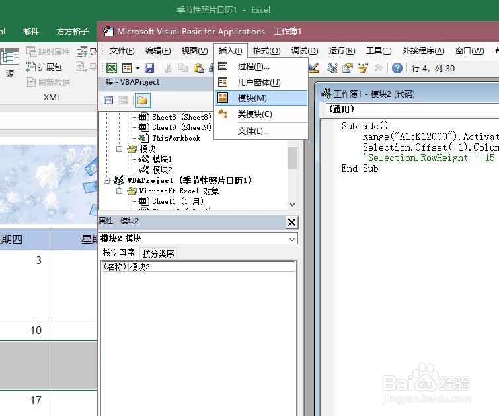Click the Paste clipboard icon in VBA toolbar
This screenshot has width=499, height=416.
point(198,68)
